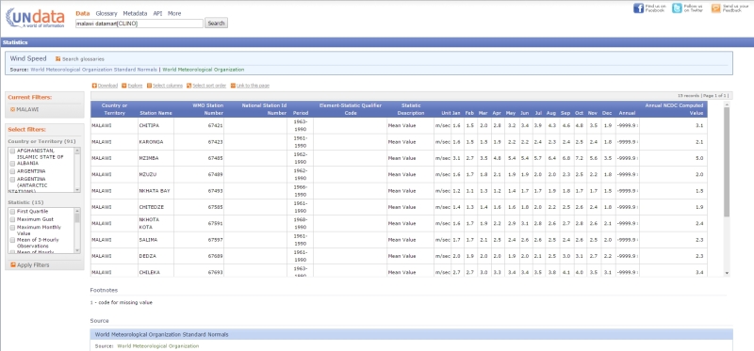Click the Statistic Description column header
The height and width of the screenshot is (351, 754).
411,109
